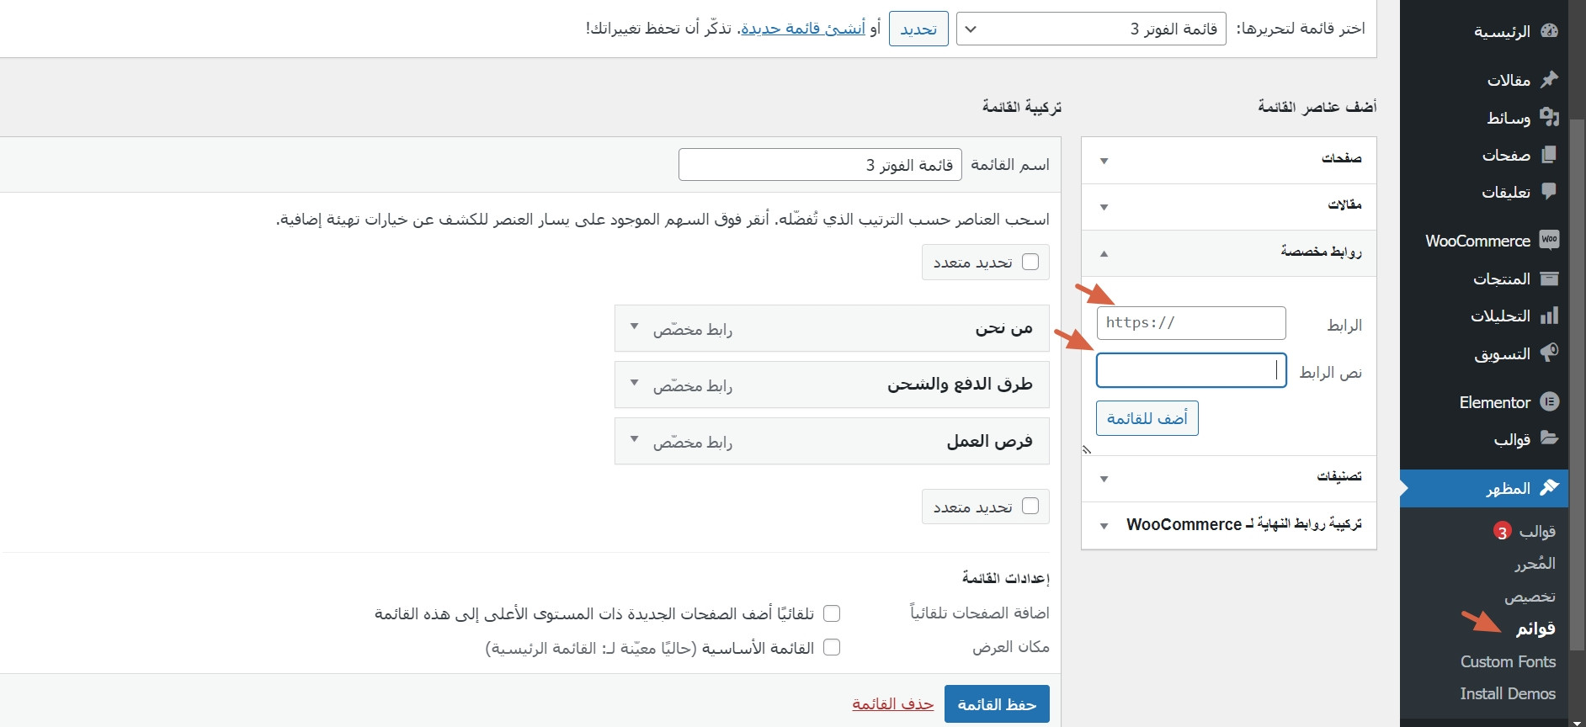Tick the القائمة الأساسية display location checkbox
This screenshot has width=1586, height=727.
(x=832, y=647)
